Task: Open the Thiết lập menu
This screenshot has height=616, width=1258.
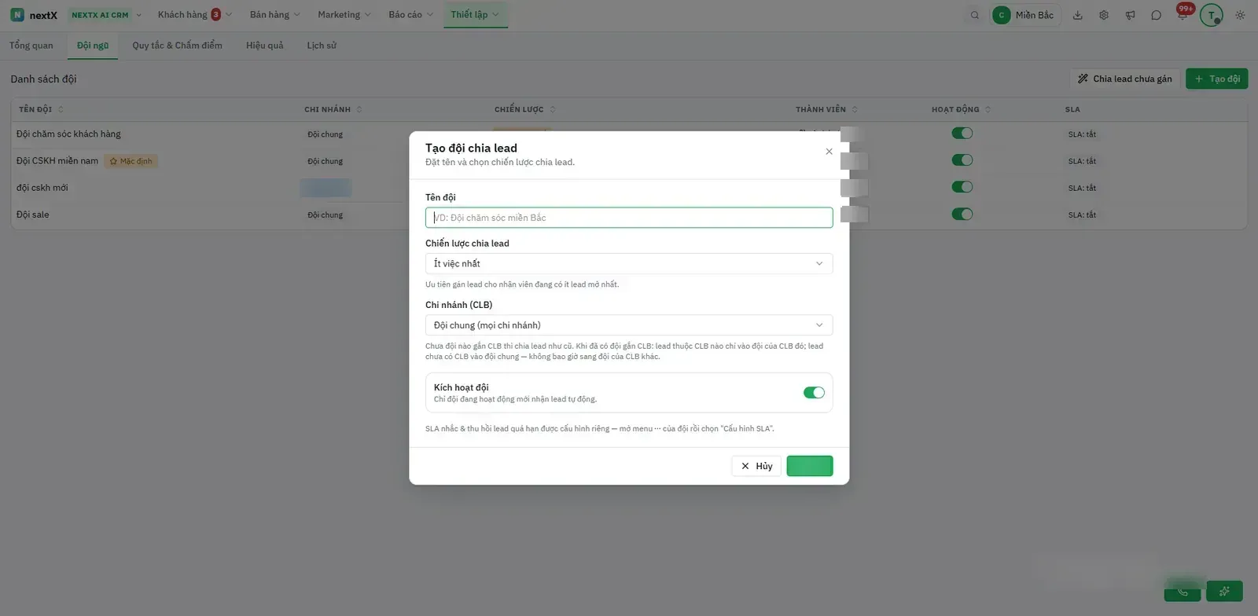Action: [x=475, y=15]
